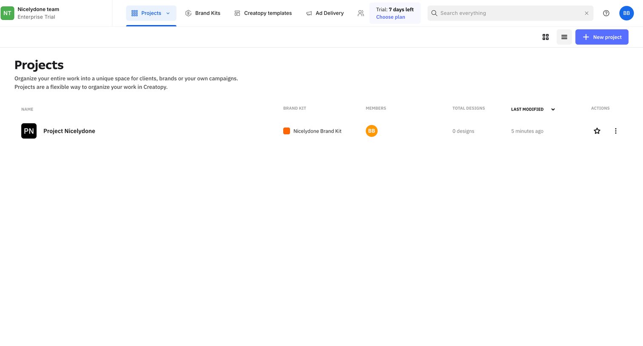
Task: Click the MEMBERS column header
Action: [376, 108]
